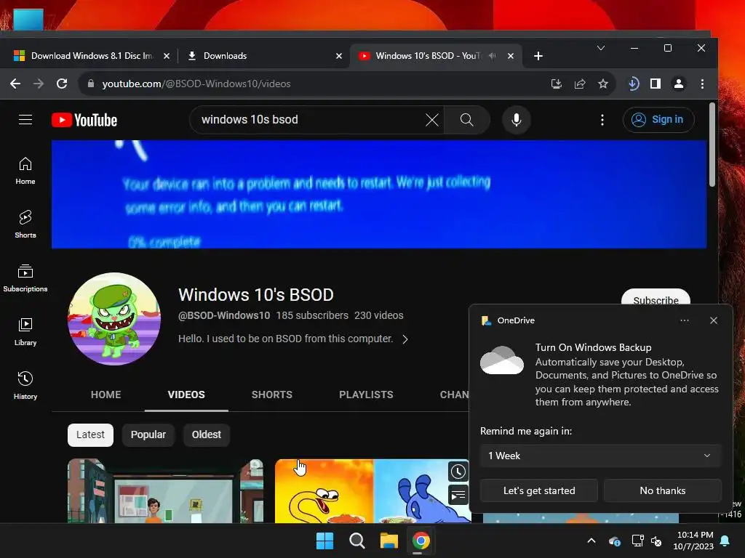Open the Chrome profile menu
This screenshot has height=558, width=745.
pos(679,84)
